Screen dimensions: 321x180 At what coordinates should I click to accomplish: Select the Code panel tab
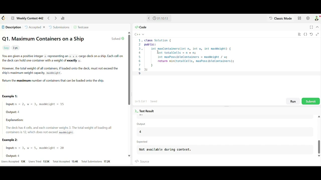pos(141,27)
